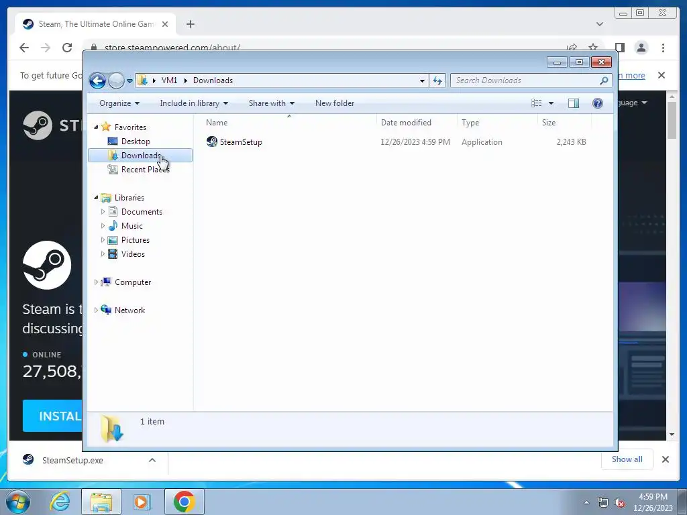687x515 pixels.
Task: Close the Steam tab in Chrome
Action: pyautogui.click(x=165, y=24)
